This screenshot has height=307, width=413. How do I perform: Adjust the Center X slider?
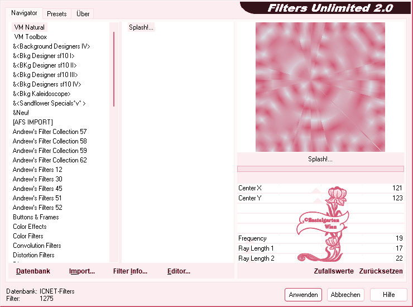(320, 188)
